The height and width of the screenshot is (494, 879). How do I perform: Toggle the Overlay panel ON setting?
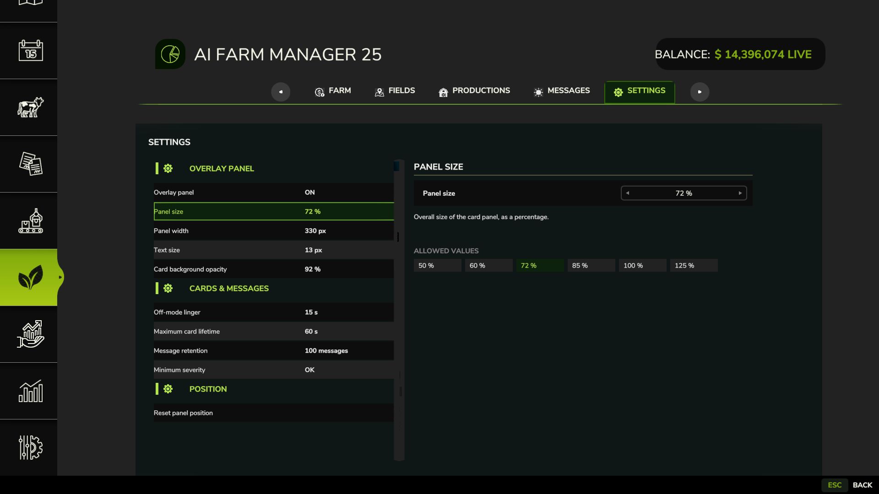(x=274, y=193)
